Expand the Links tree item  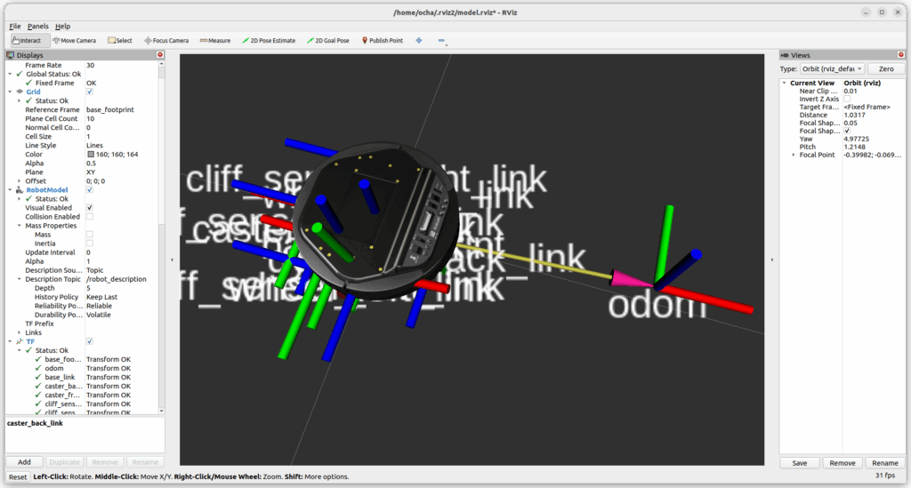tap(19, 332)
